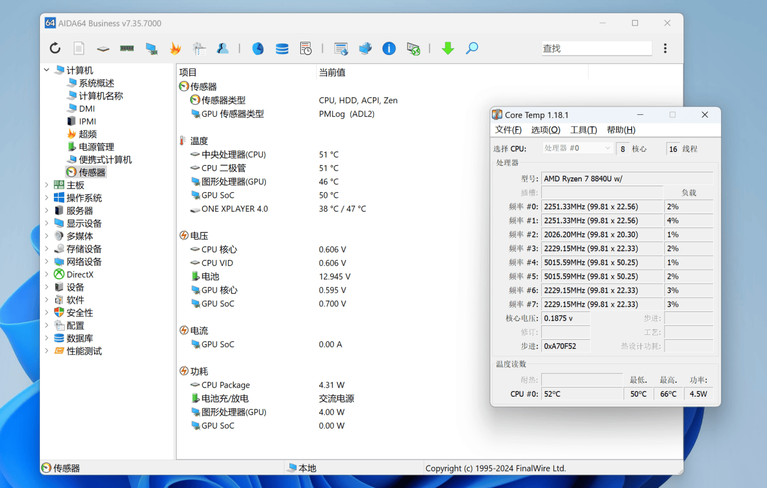Image resolution: width=767 pixels, height=488 pixels.
Task: Select DMI in the tree
Action: tap(87, 109)
